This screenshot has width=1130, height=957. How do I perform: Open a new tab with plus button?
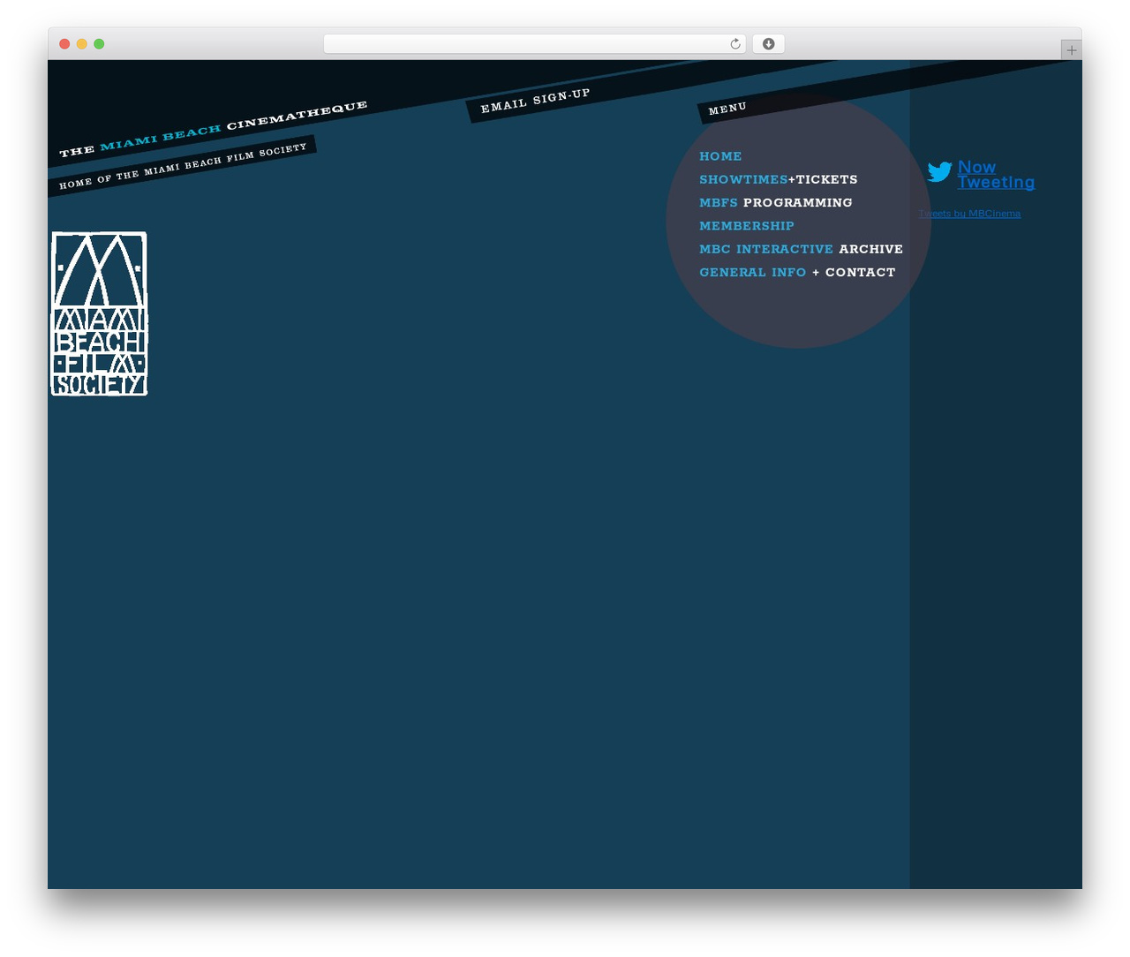[x=1071, y=50]
